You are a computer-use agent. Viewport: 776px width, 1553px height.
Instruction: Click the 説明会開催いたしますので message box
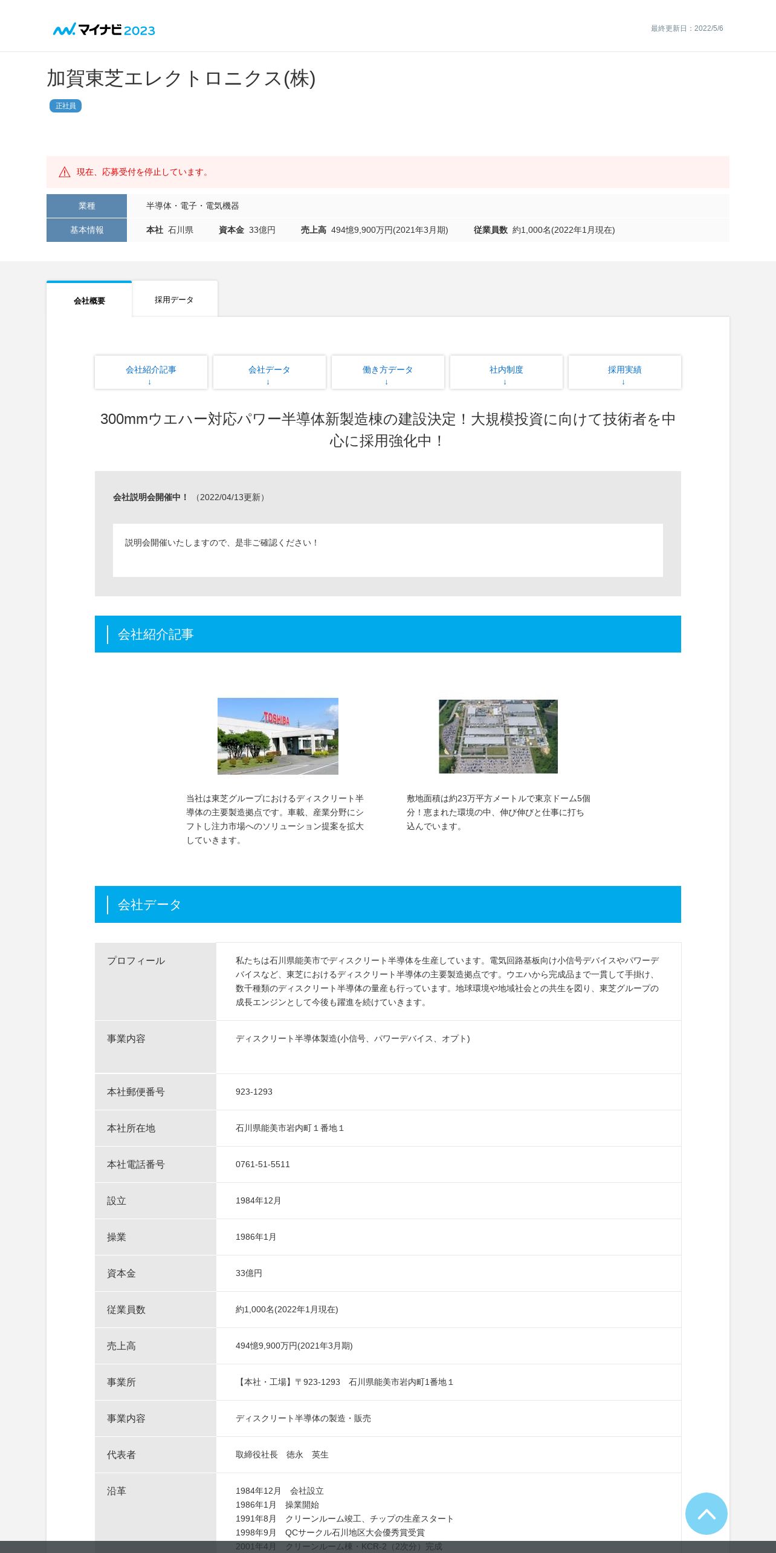click(388, 550)
